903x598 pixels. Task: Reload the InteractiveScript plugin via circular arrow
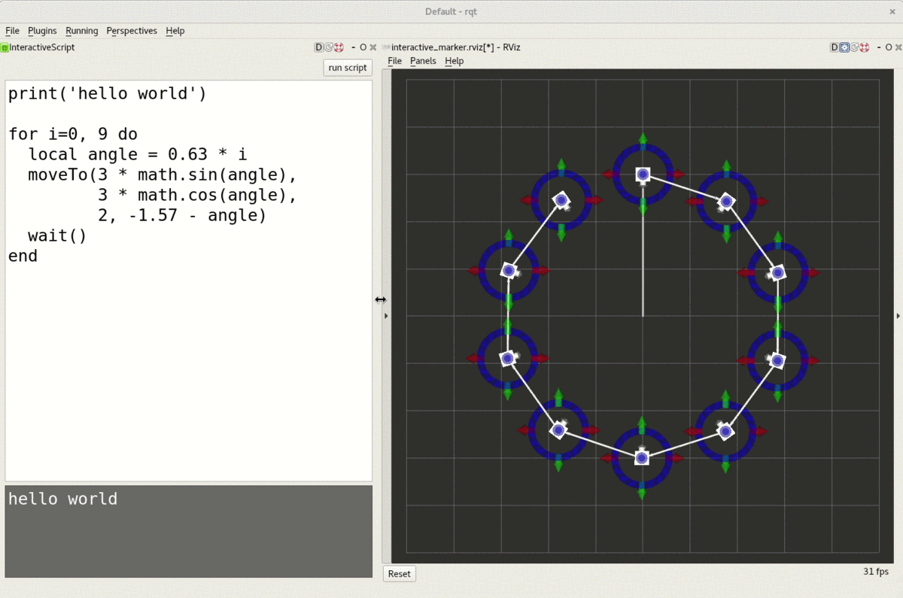[329, 47]
